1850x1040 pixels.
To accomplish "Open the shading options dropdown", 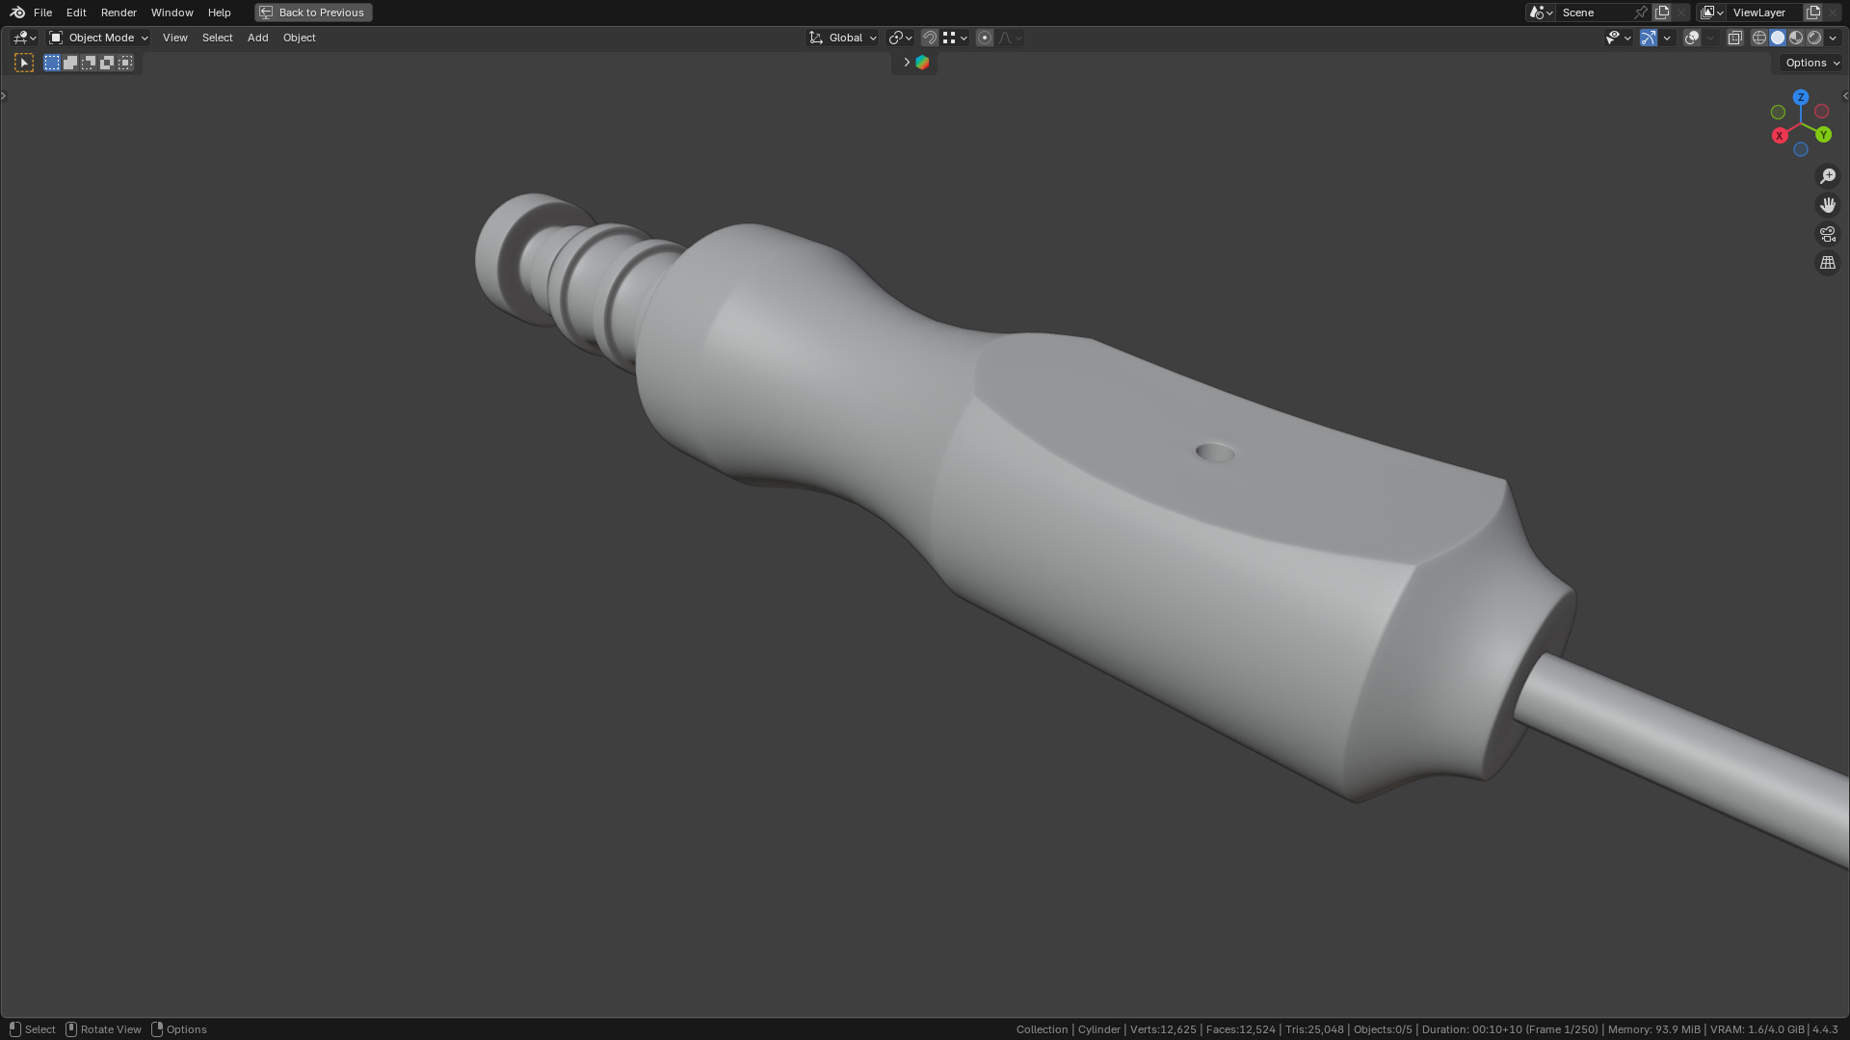I will [1833, 38].
